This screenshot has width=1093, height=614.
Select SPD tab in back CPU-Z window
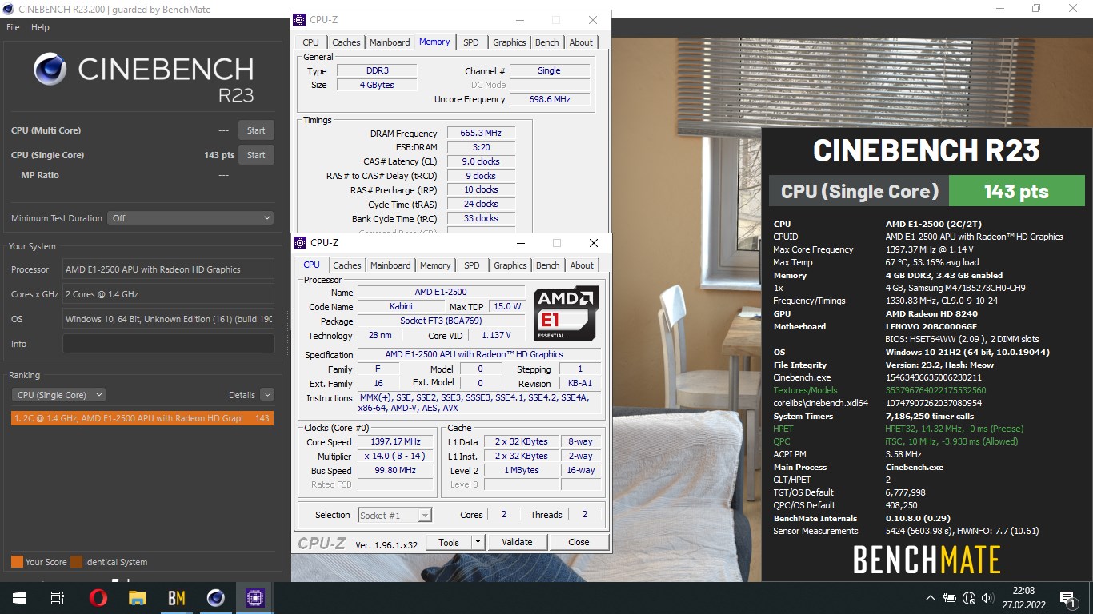pyautogui.click(x=471, y=42)
